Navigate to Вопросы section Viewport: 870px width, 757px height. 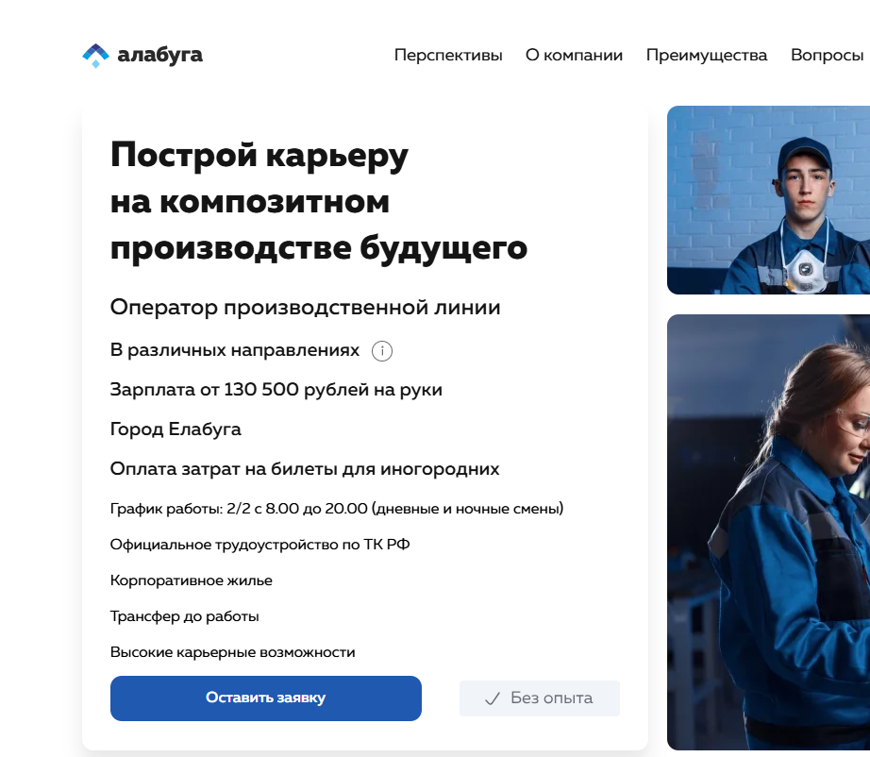coord(828,55)
